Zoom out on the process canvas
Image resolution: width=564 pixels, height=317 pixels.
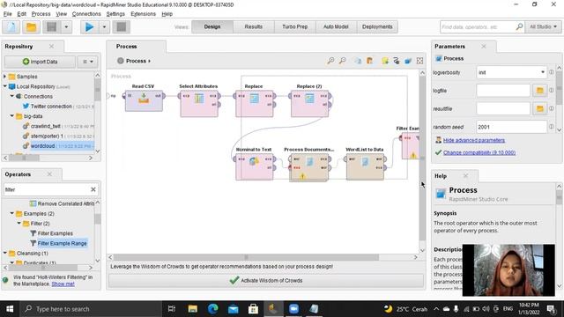click(x=343, y=61)
